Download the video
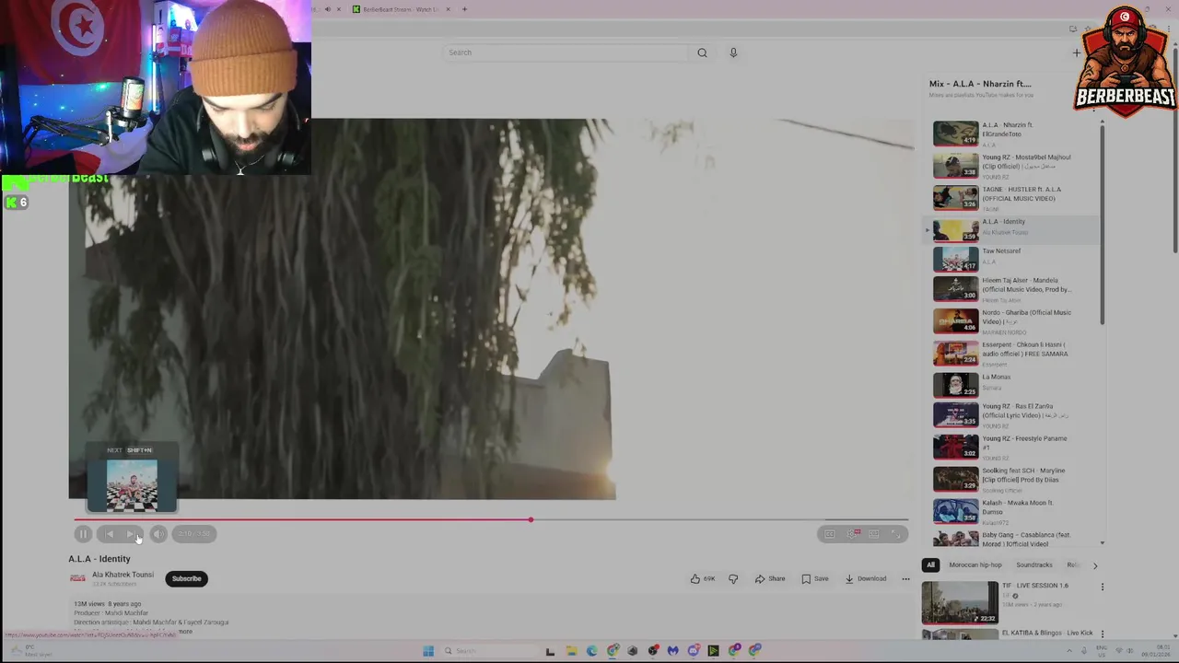The height and width of the screenshot is (663, 1179). pos(866,579)
